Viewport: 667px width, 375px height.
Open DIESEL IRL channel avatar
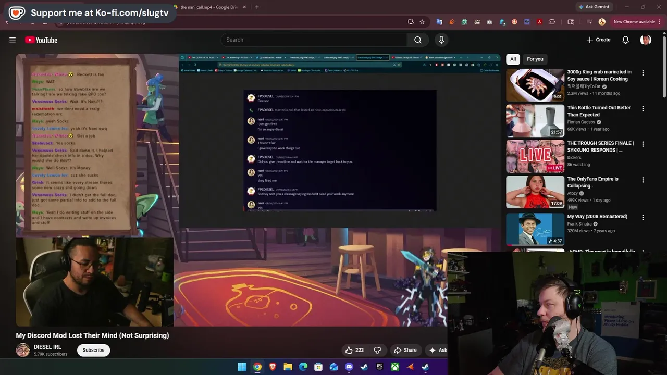click(x=23, y=350)
